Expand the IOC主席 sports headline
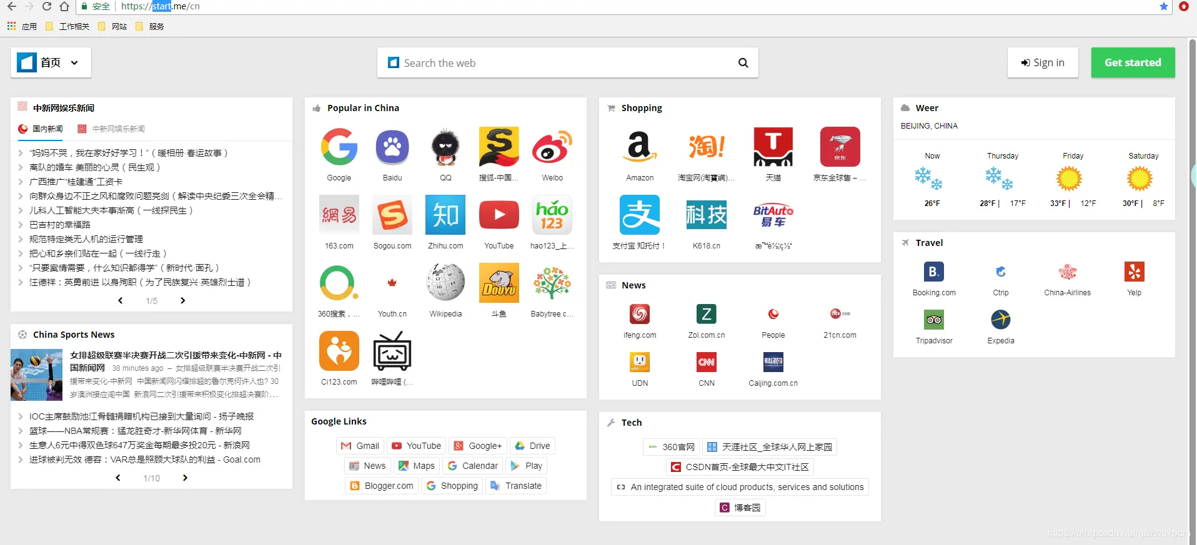Image resolution: width=1197 pixels, height=545 pixels. coord(21,416)
